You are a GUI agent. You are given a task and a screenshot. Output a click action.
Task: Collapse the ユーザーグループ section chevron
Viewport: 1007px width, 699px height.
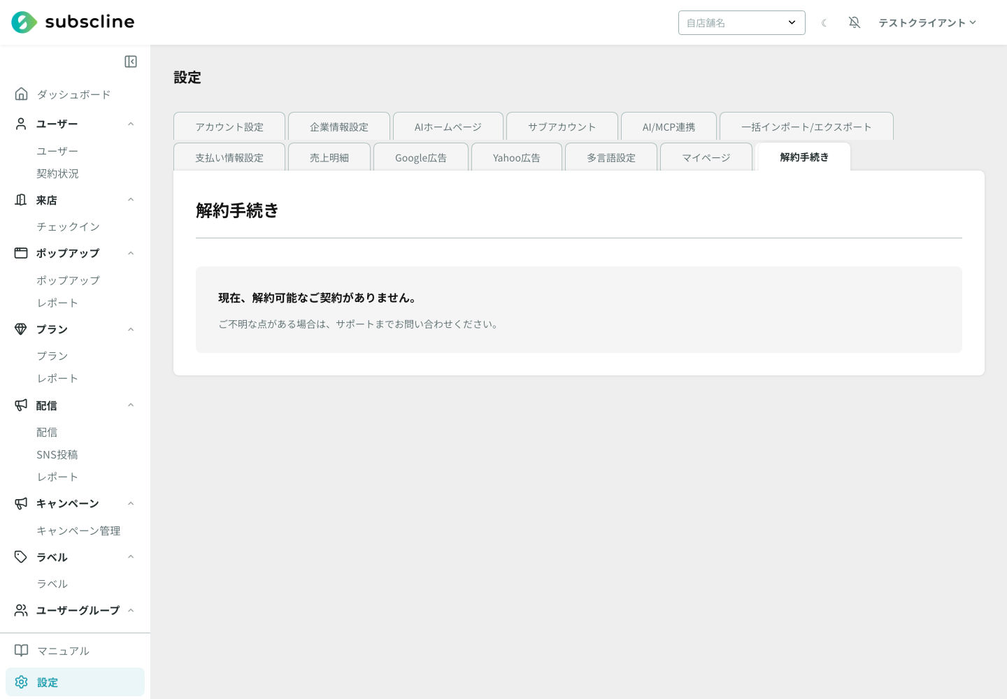pyautogui.click(x=131, y=610)
